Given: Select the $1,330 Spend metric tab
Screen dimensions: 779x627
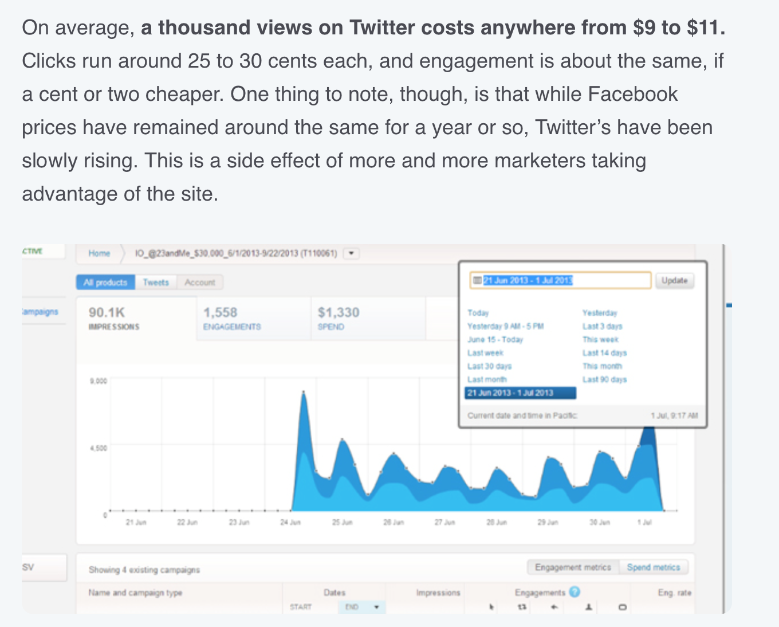Looking at the screenshot, I should pos(368,319).
